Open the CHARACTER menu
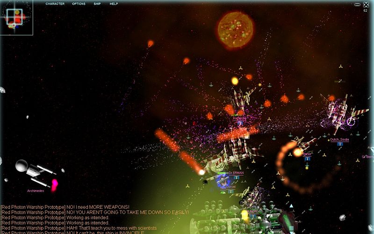Screen dimensions: 374x234 pos(55,4)
